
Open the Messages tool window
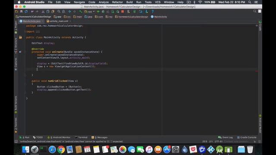(100, 137)
